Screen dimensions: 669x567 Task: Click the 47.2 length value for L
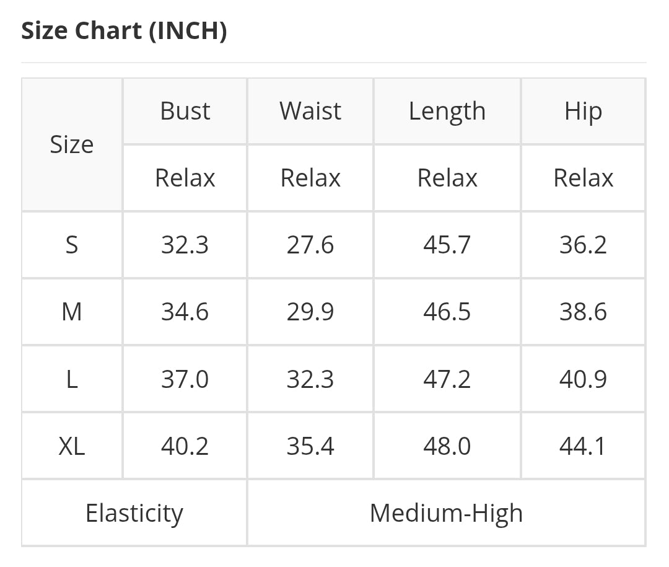coord(447,379)
